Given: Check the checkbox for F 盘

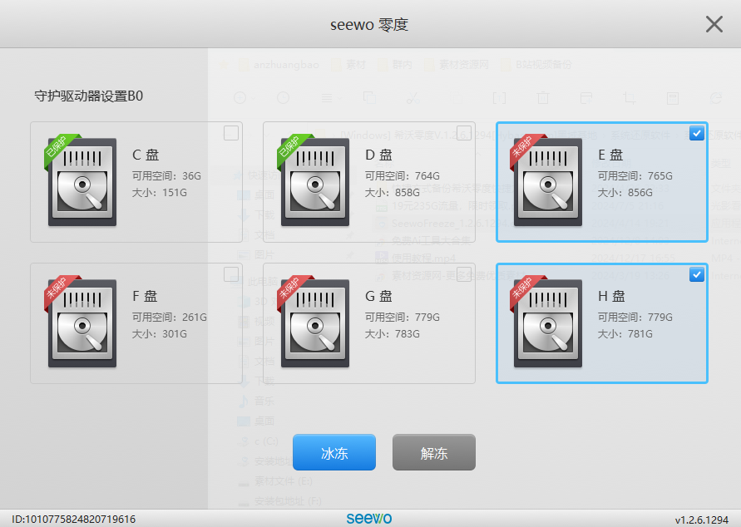Looking at the screenshot, I should [x=230, y=273].
